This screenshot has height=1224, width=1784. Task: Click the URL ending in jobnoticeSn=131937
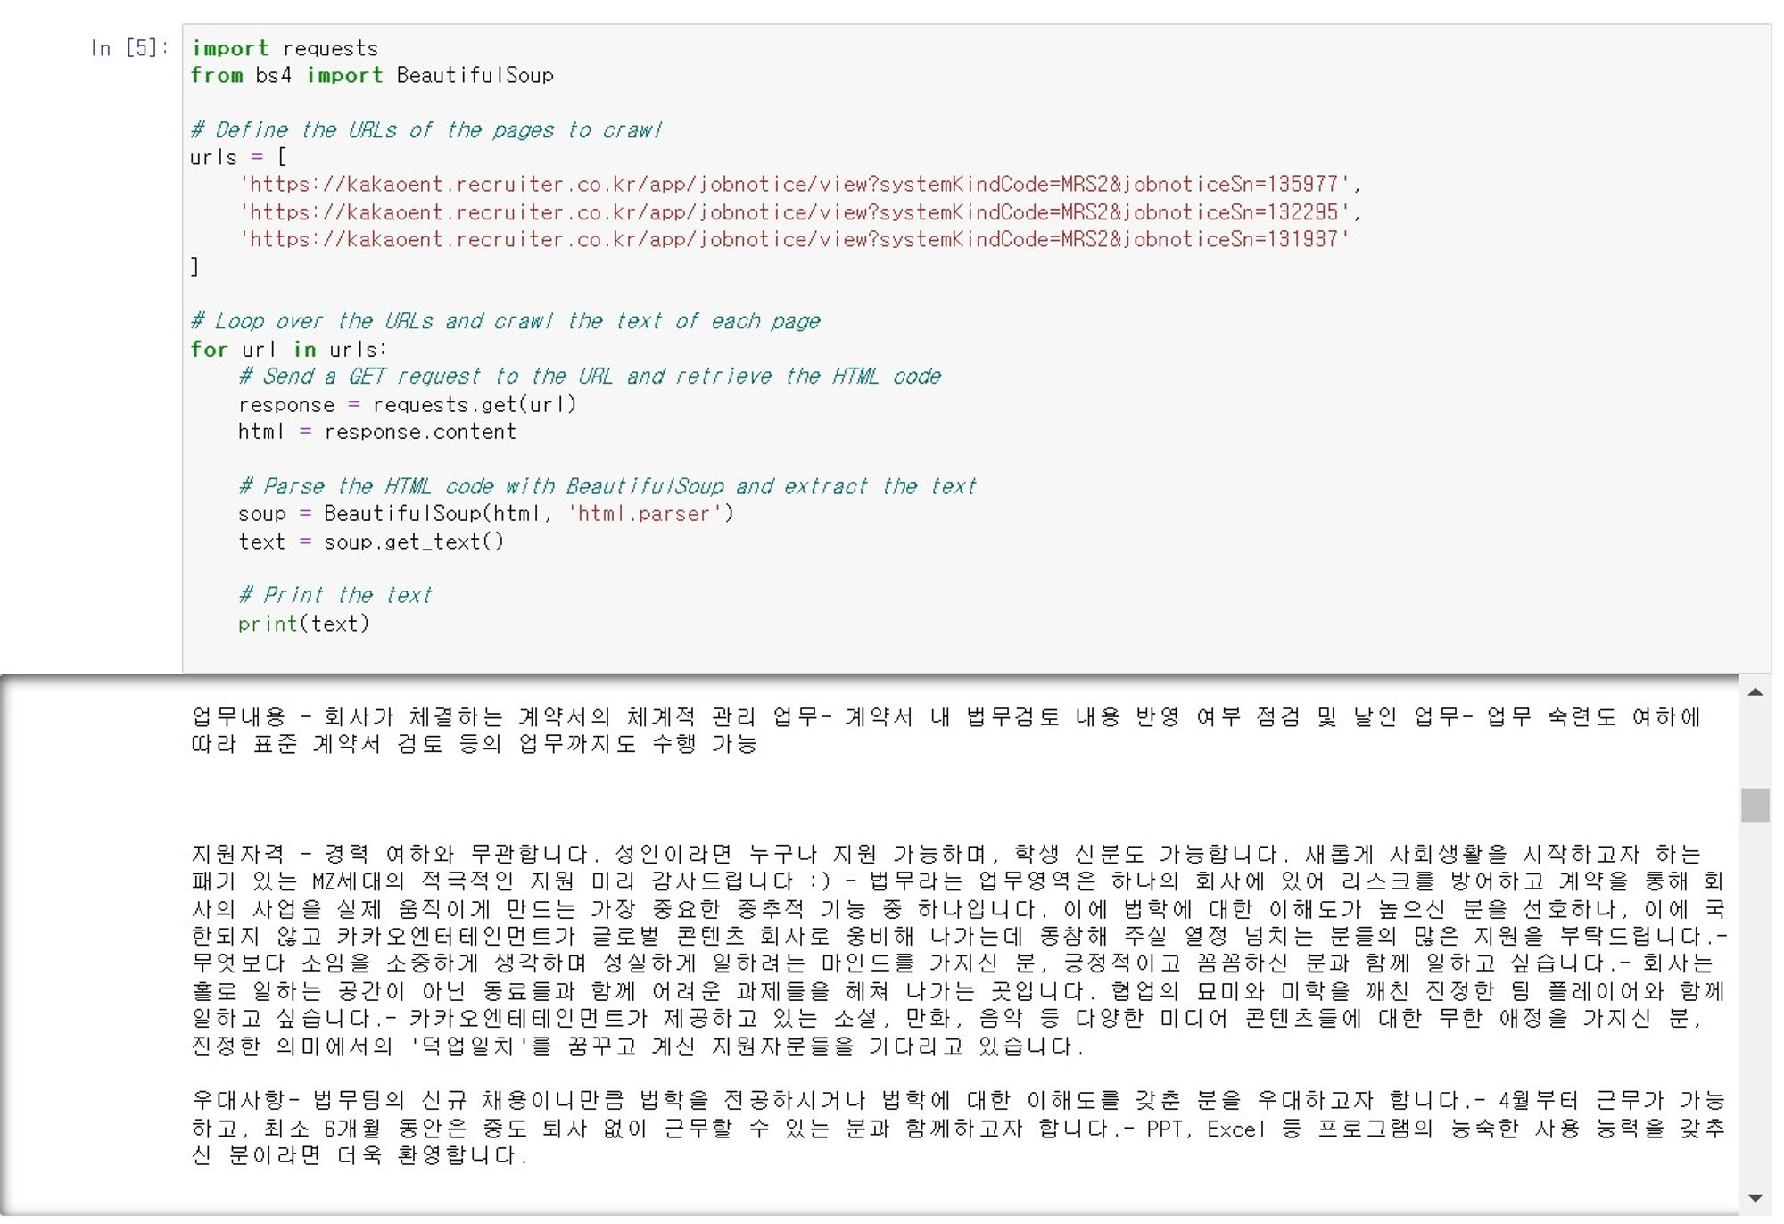(x=794, y=240)
